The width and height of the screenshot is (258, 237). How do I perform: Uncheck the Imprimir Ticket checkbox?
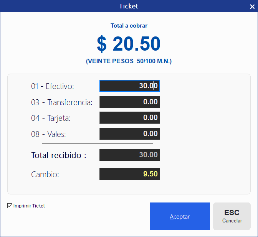pyautogui.click(x=10, y=206)
